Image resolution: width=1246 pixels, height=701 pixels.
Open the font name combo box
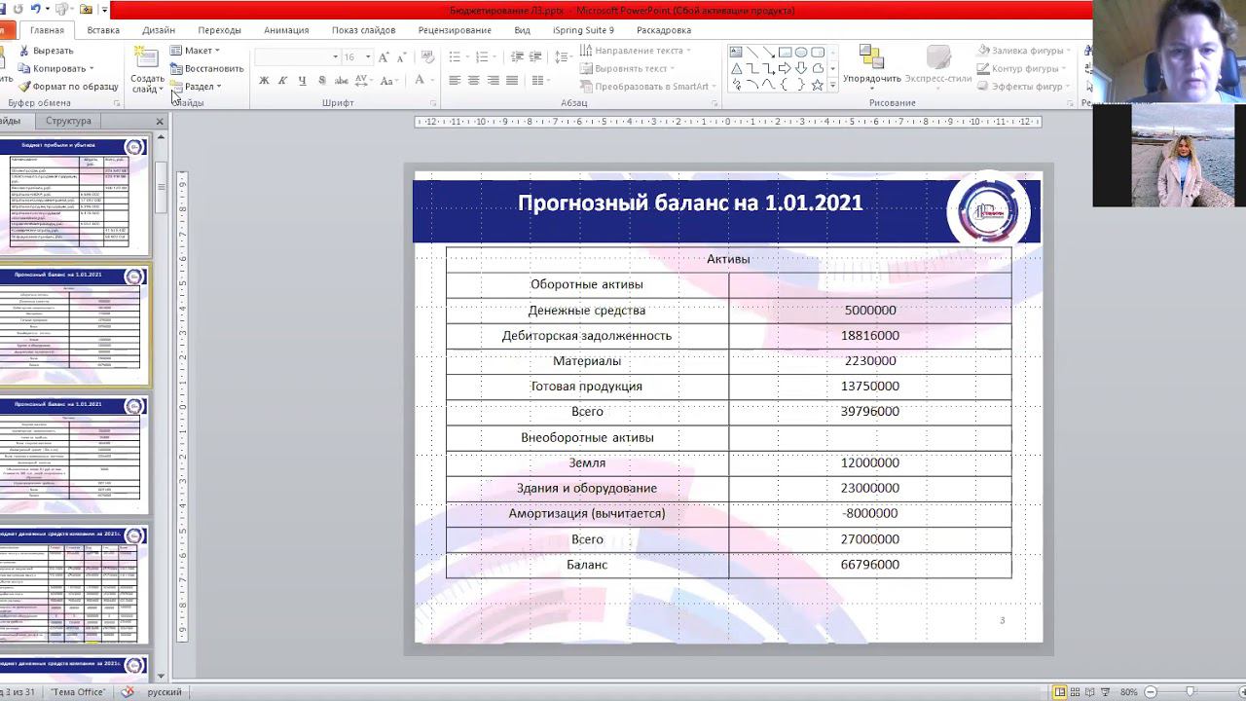tap(297, 57)
